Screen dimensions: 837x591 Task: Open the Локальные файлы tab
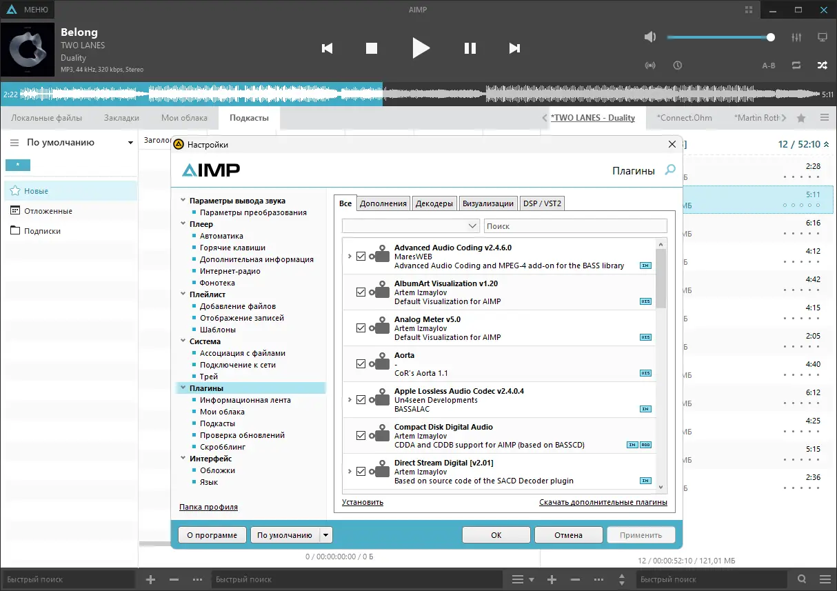47,118
